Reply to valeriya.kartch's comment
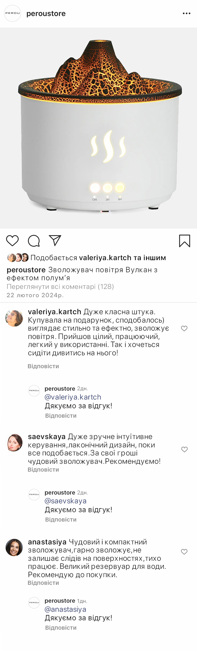The width and height of the screenshot is (197, 651). [x=43, y=366]
